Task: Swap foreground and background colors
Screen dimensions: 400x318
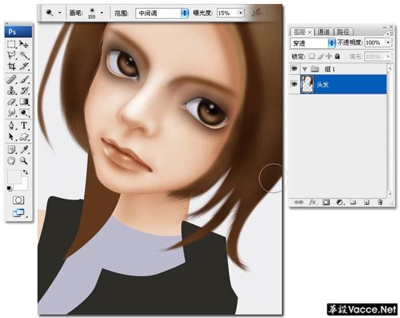Action: click(25, 172)
